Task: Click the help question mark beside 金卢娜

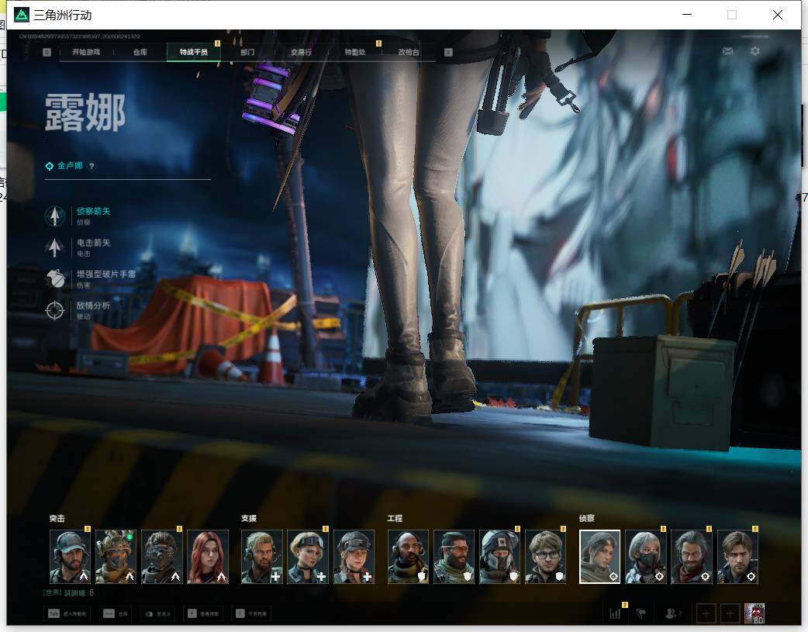Action: pos(92,167)
